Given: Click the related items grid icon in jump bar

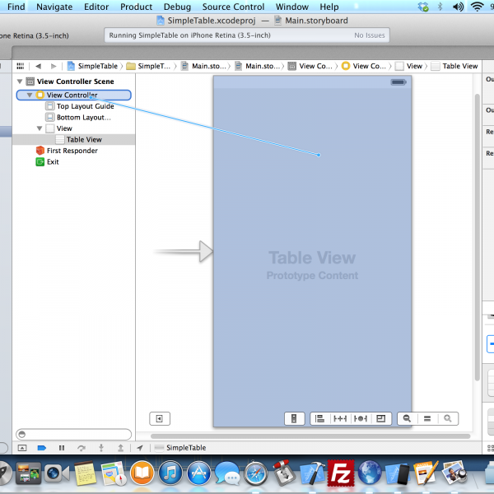Looking at the screenshot, I should [x=19, y=66].
